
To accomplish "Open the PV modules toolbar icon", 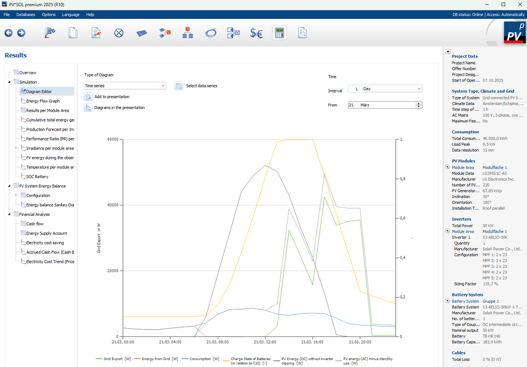I will pos(142,33).
